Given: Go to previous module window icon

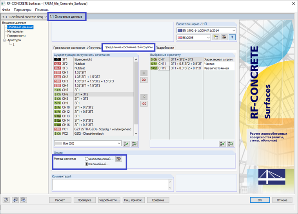Looking at the screenshot, I should tap(15, 200).
